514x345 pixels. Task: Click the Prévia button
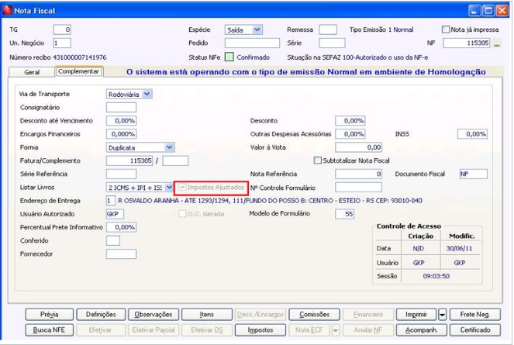49,315
